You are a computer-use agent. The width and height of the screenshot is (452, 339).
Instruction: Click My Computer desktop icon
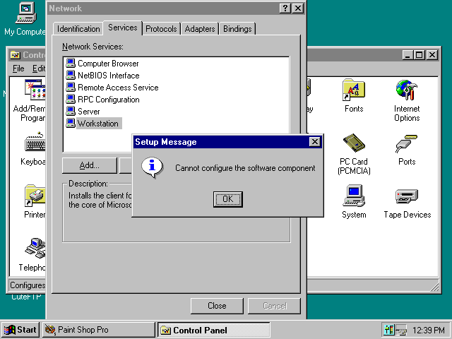click(25, 19)
